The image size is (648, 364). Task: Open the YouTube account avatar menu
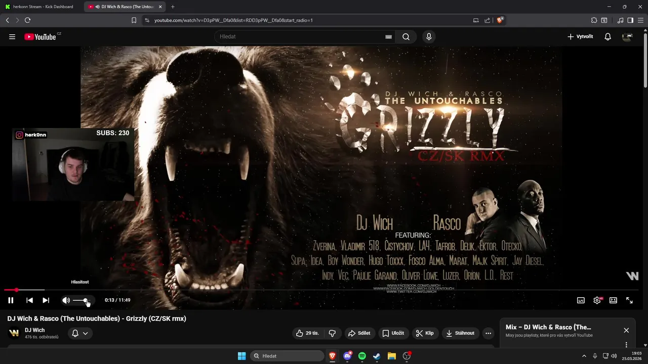pyautogui.click(x=627, y=37)
